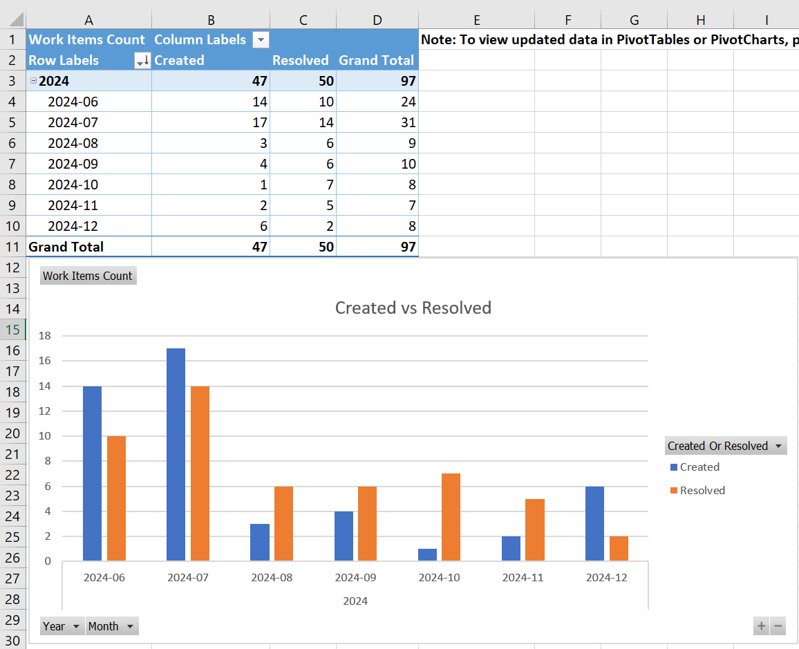Click the Created column header cell
The height and width of the screenshot is (649, 799).
click(178, 60)
